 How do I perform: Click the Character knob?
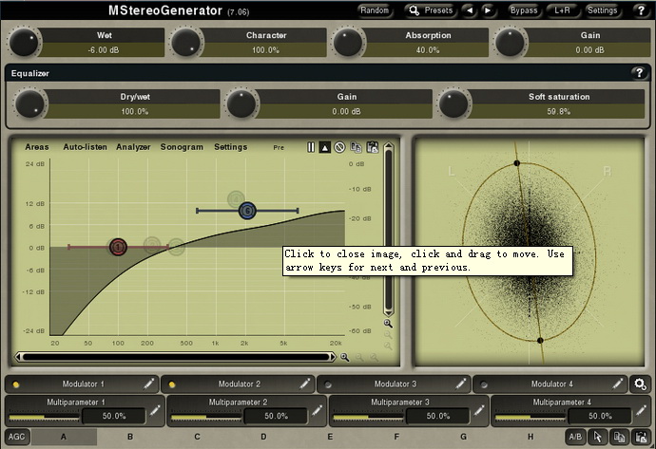tap(185, 42)
